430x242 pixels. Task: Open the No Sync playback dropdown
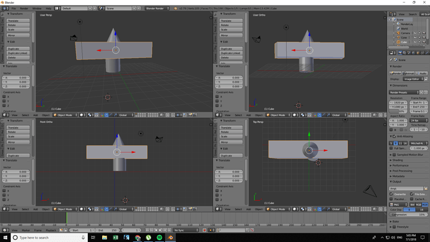pos(186,230)
